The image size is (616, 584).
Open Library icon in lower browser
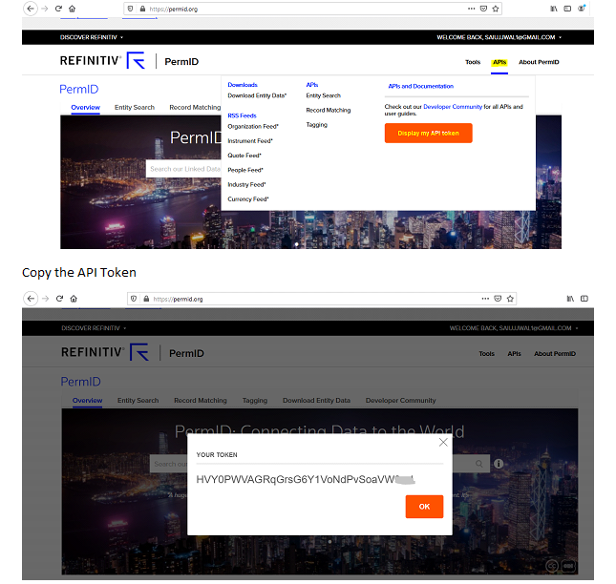[x=570, y=299]
